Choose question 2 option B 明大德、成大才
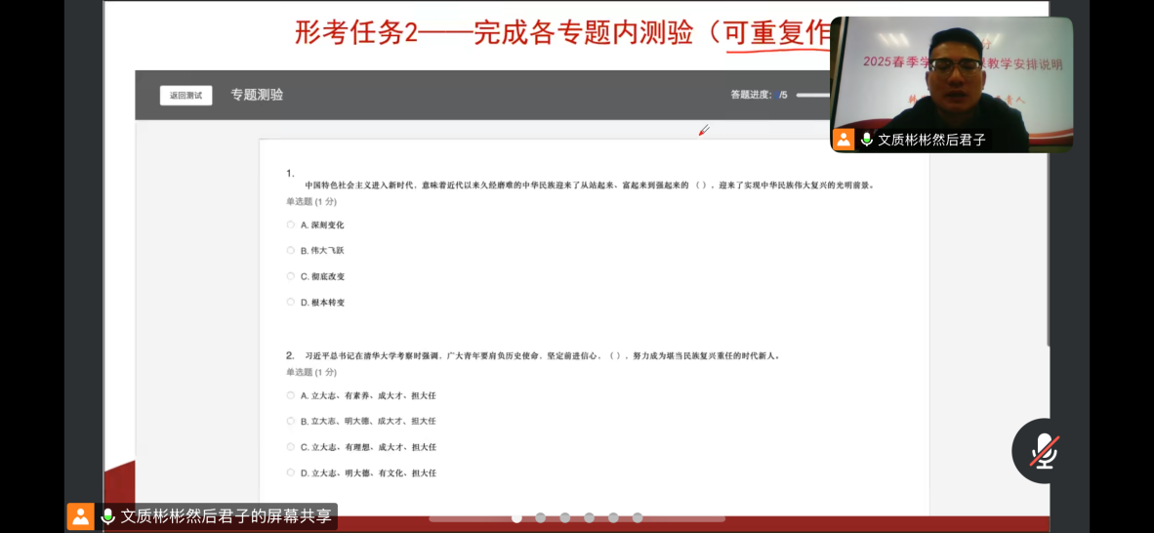This screenshot has height=533, width=1154. [291, 421]
